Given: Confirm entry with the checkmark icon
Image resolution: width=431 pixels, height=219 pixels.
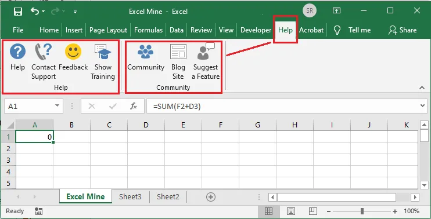Looking at the screenshot, I should point(113,107).
